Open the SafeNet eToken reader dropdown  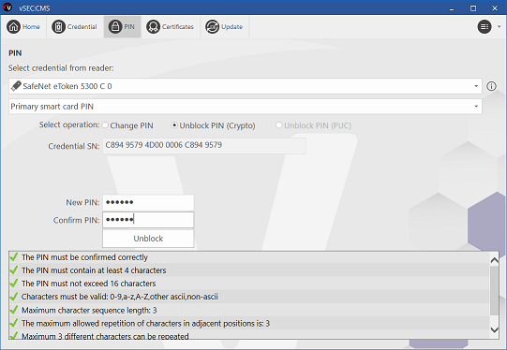click(246, 86)
